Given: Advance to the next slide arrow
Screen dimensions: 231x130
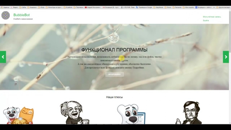Looking at the screenshot, I should (226, 57).
